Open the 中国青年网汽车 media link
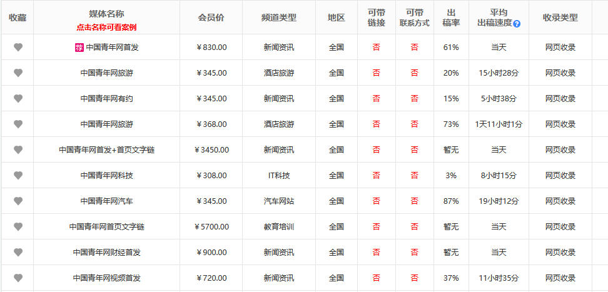Screen dimensions: 608x292 click(106, 201)
